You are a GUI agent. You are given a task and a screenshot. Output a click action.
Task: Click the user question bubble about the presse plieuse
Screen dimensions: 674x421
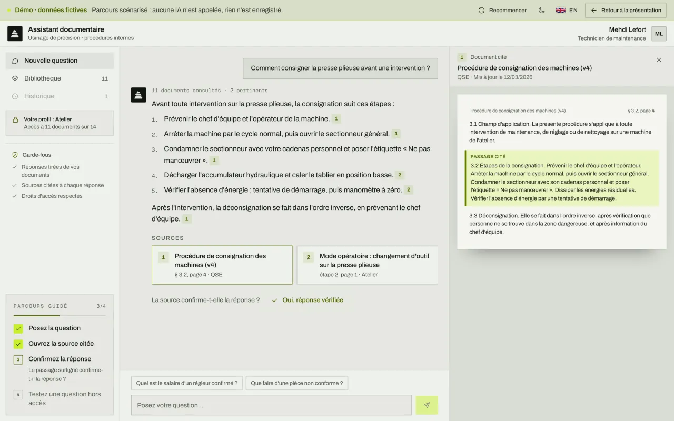[x=340, y=68]
